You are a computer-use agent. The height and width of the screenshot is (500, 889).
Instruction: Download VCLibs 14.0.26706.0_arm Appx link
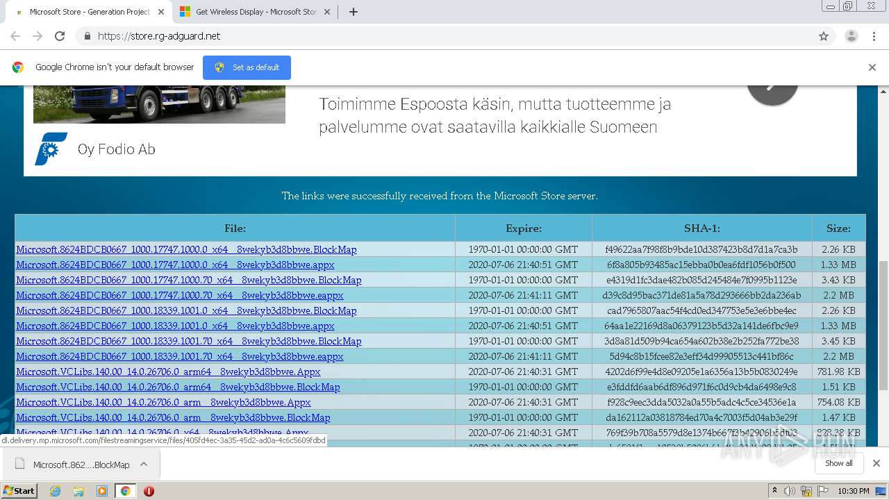(163, 402)
